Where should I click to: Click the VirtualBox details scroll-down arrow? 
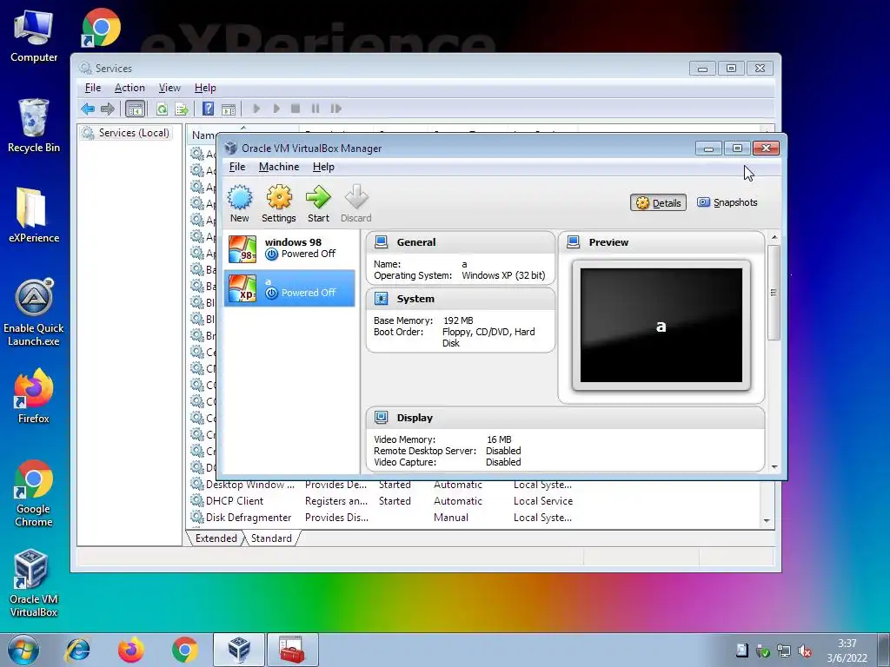pos(774,466)
